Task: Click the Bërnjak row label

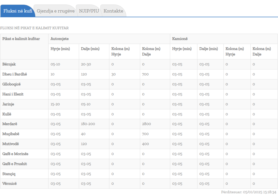Action: pos(9,64)
